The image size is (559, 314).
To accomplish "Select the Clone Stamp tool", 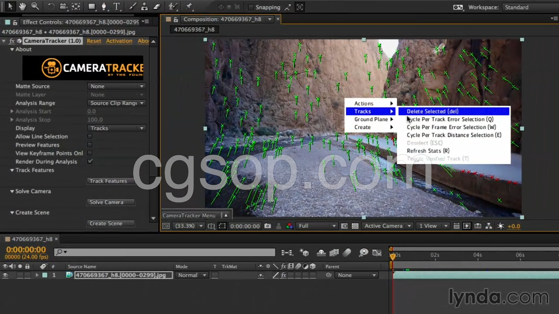I will point(145,7).
